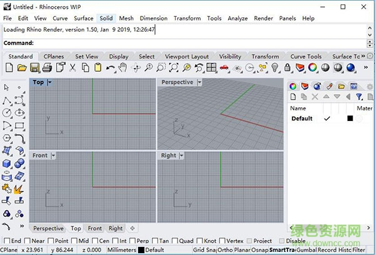
Task: Open the Surface menu
Action: pyautogui.click(x=83, y=19)
